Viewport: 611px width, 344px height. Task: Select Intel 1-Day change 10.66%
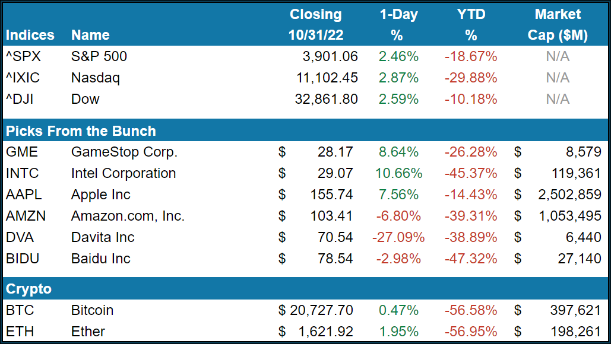point(398,174)
